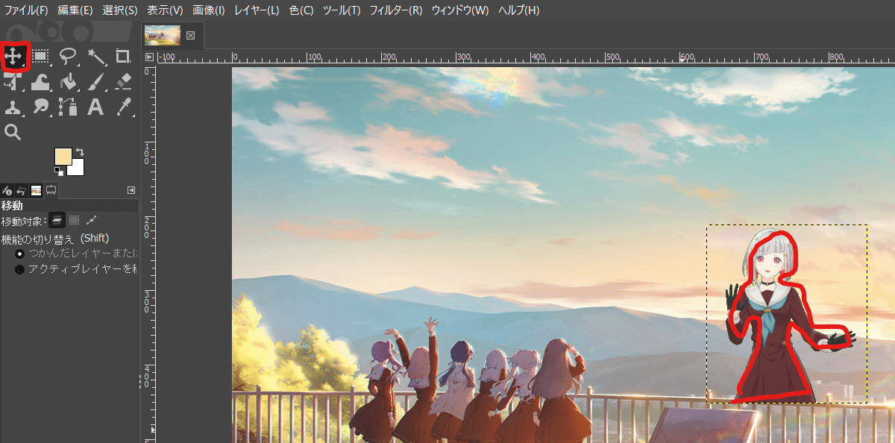Open the white background color swatch
895x443 pixels.
pyautogui.click(x=78, y=169)
